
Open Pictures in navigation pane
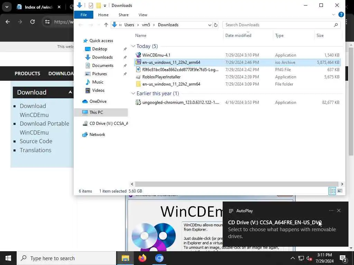point(99,74)
